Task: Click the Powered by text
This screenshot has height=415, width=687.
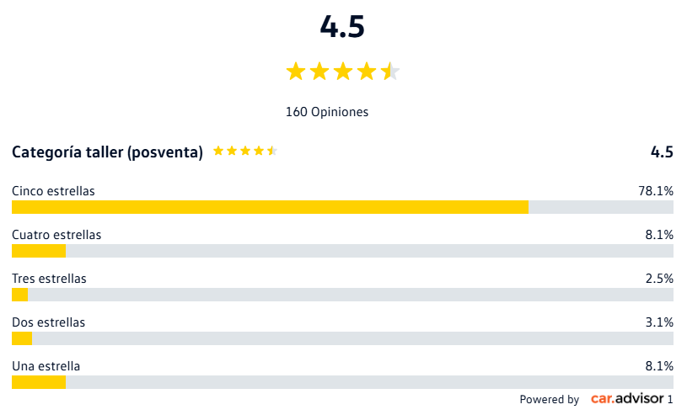Action: (549, 399)
